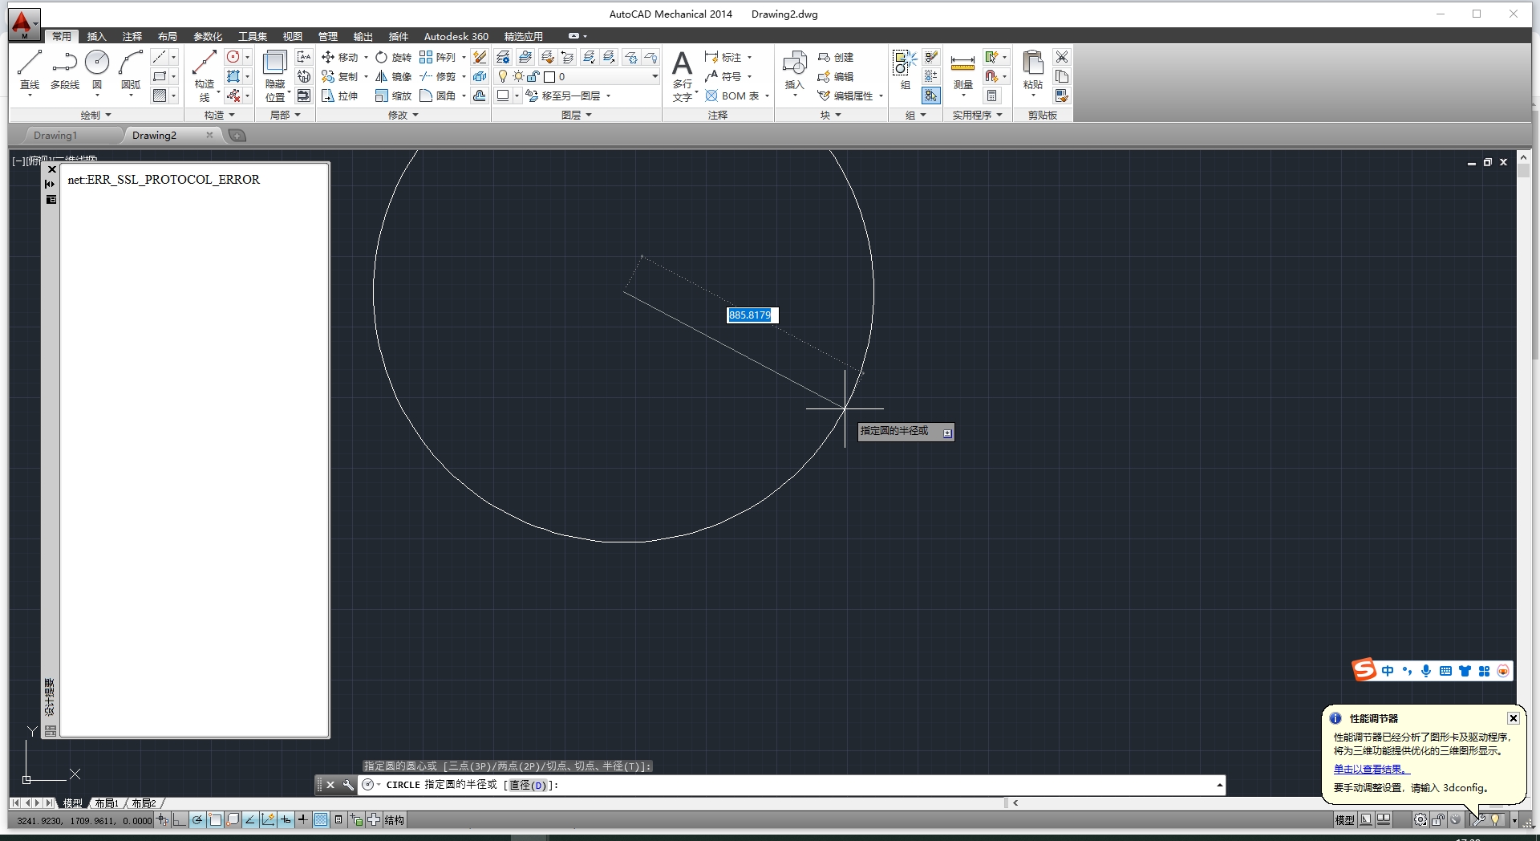Screen dimensions: 1540x841
Task: Toggle the grid snap in the status bar
Action: 161,819
